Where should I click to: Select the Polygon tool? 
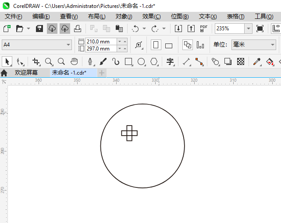[x=154, y=62]
